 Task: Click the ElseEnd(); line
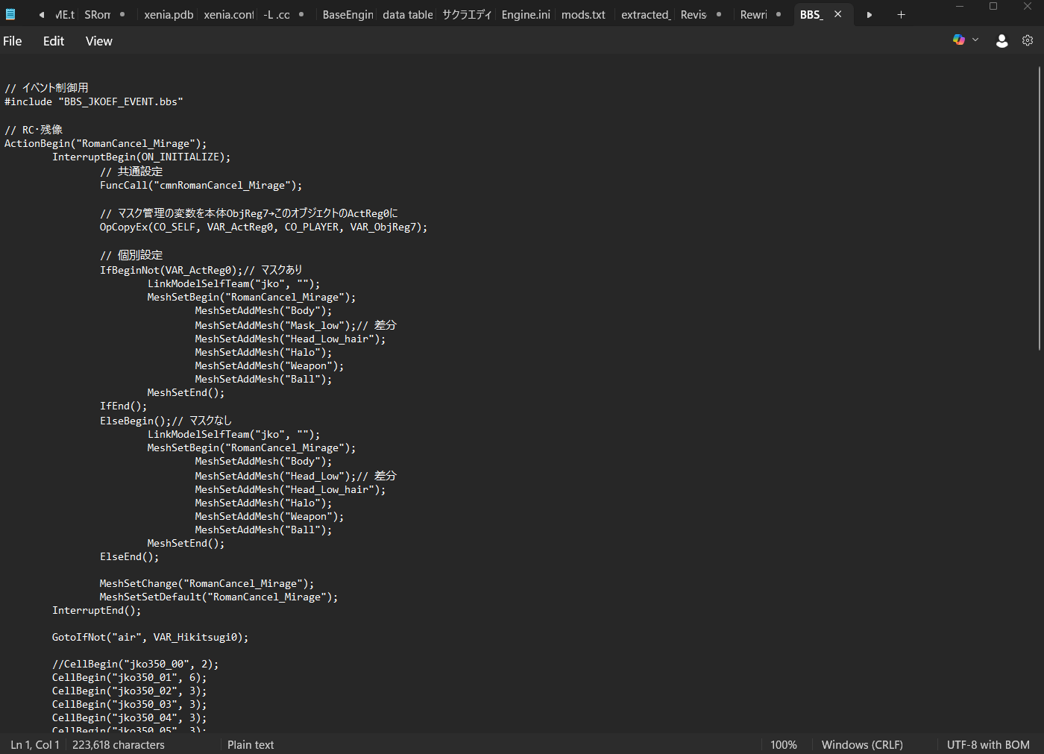(130, 556)
